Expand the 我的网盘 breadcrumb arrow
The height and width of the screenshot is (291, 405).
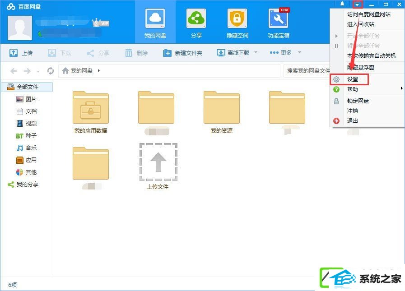click(x=99, y=70)
